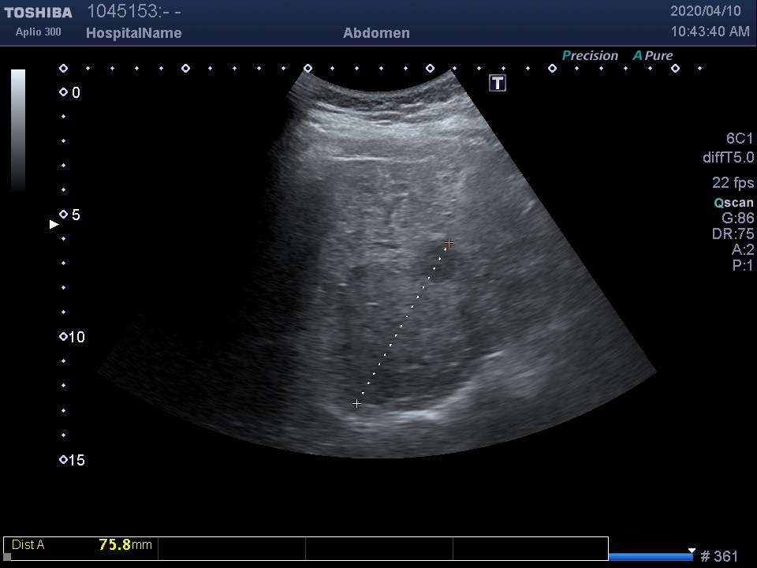Screen dimensions: 757x568
Task: Click the time 10:43:40 AM
Action: (x=710, y=32)
